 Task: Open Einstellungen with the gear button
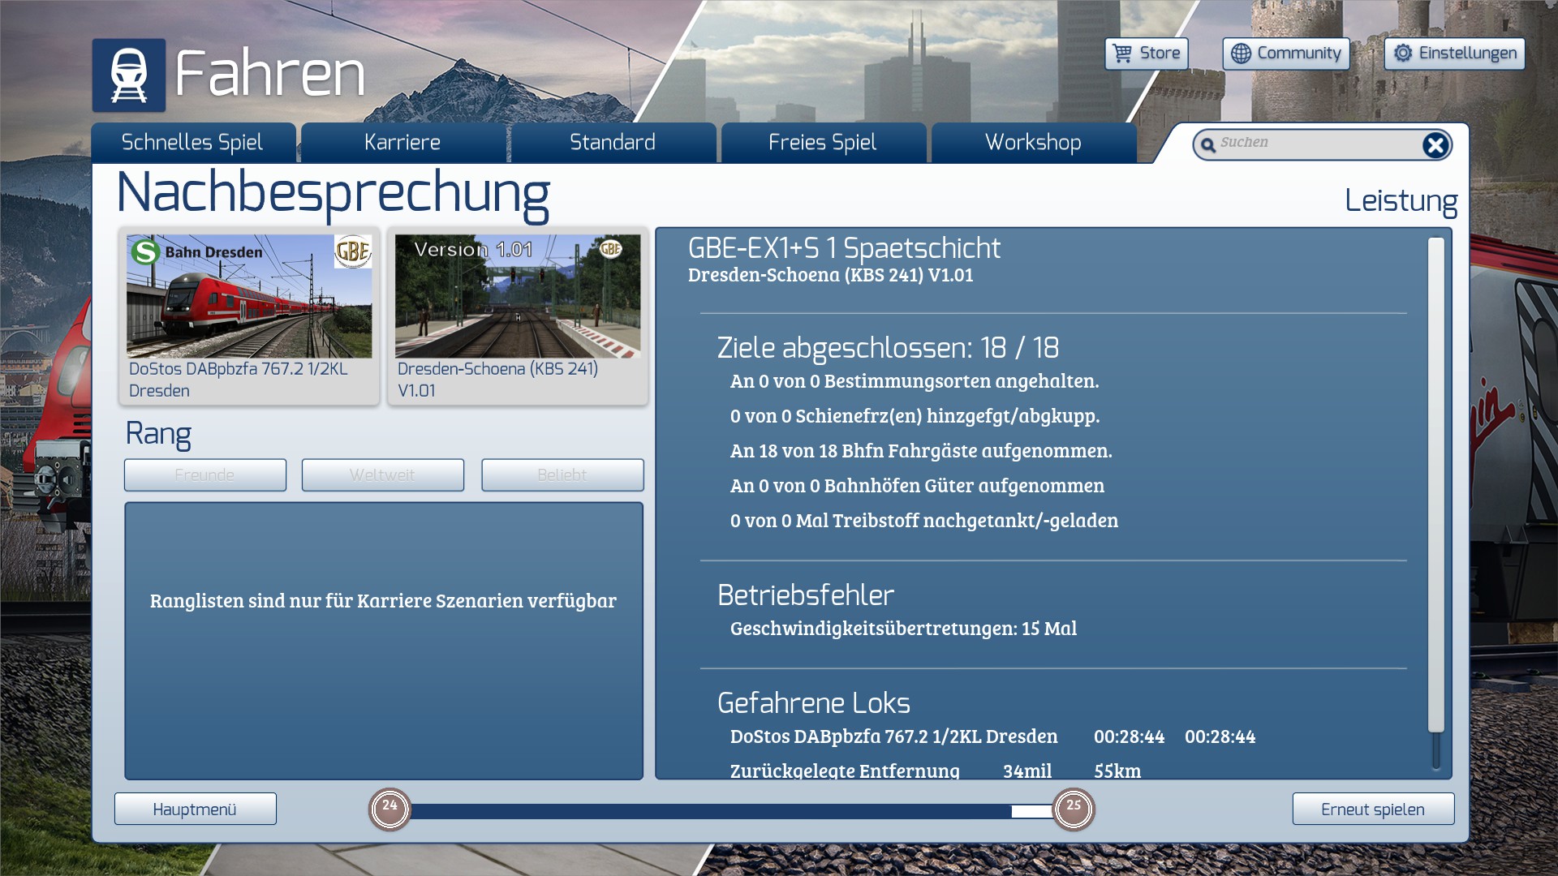coord(1454,54)
